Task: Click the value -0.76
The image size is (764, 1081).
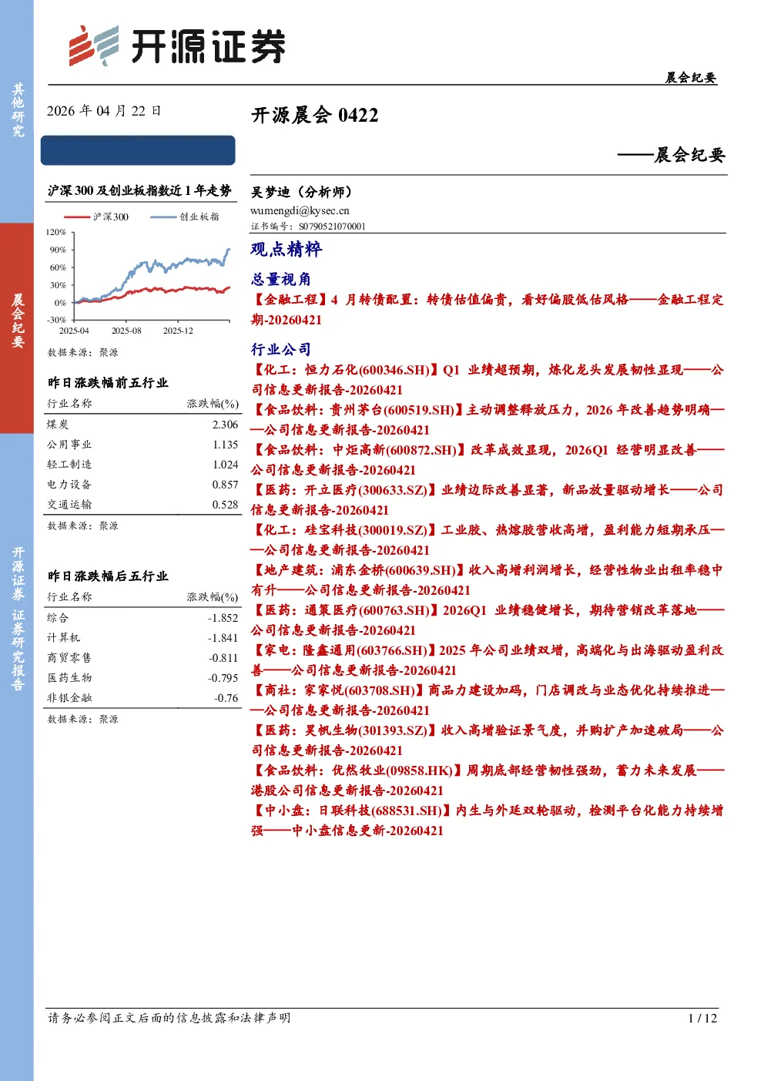Action: (x=226, y=698)
